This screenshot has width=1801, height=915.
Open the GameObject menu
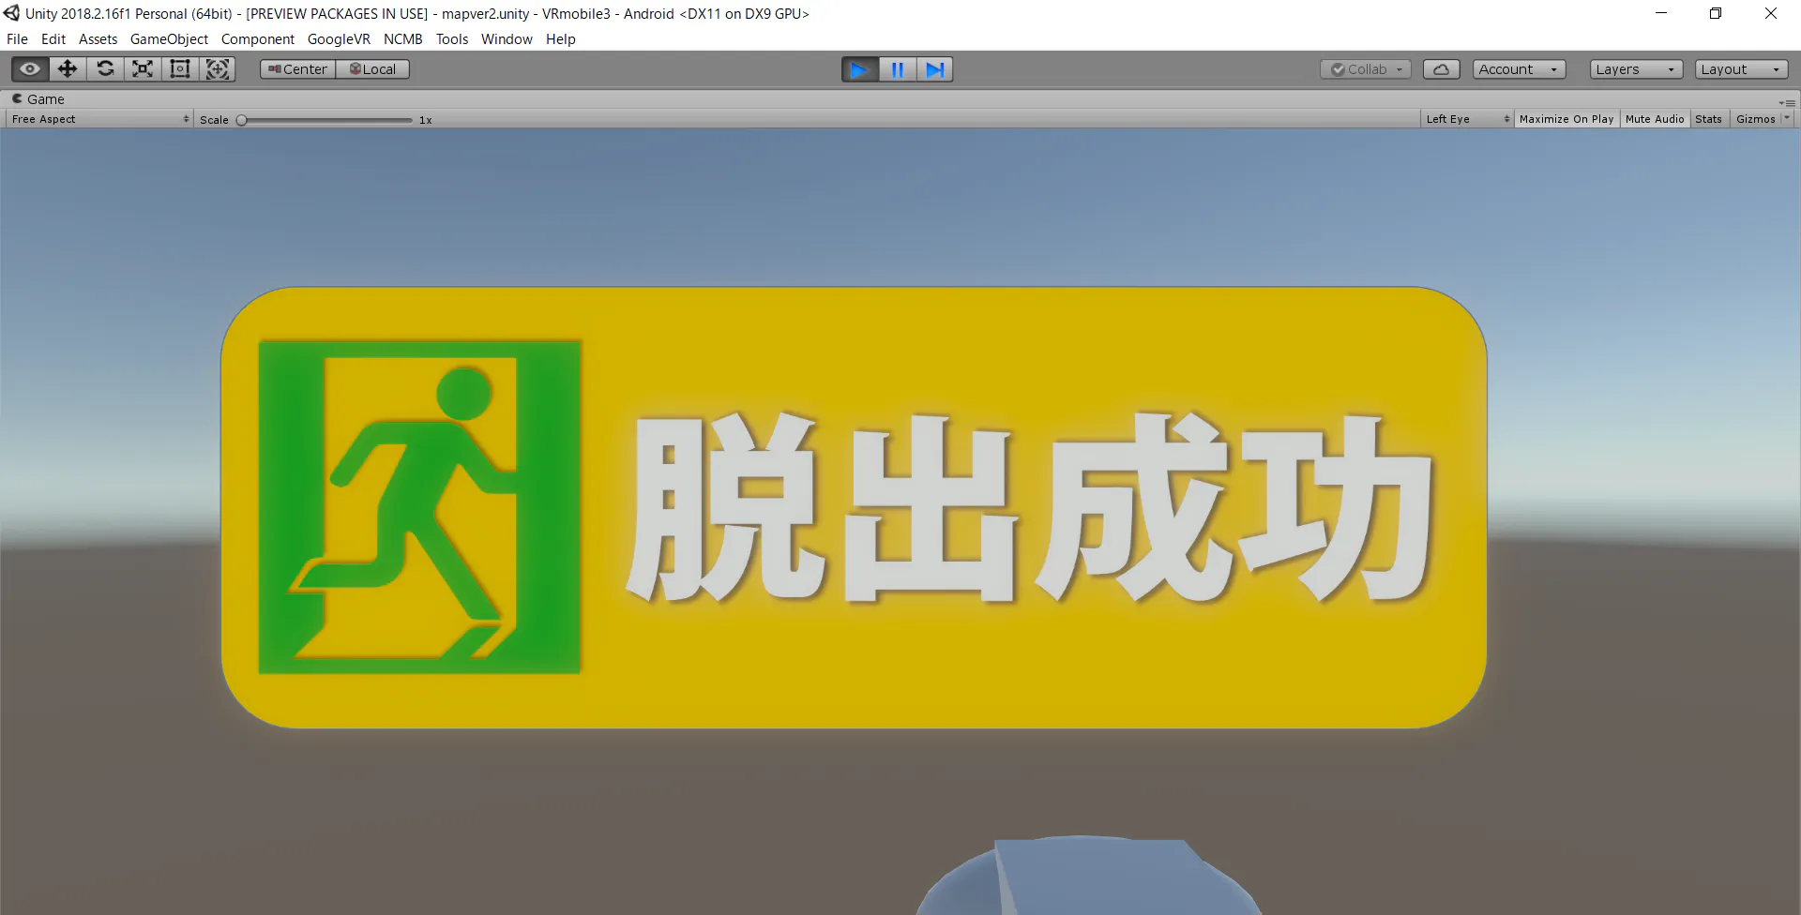169,39
